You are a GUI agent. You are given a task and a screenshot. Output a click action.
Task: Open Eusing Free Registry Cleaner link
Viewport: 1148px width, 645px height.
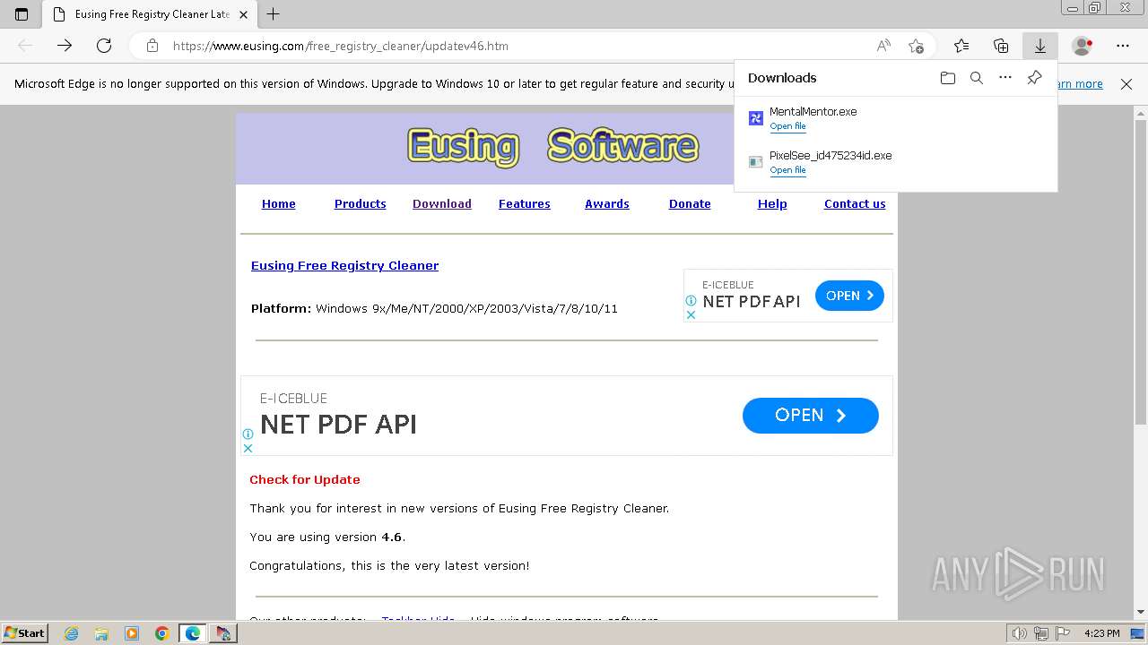click(345, 266)
